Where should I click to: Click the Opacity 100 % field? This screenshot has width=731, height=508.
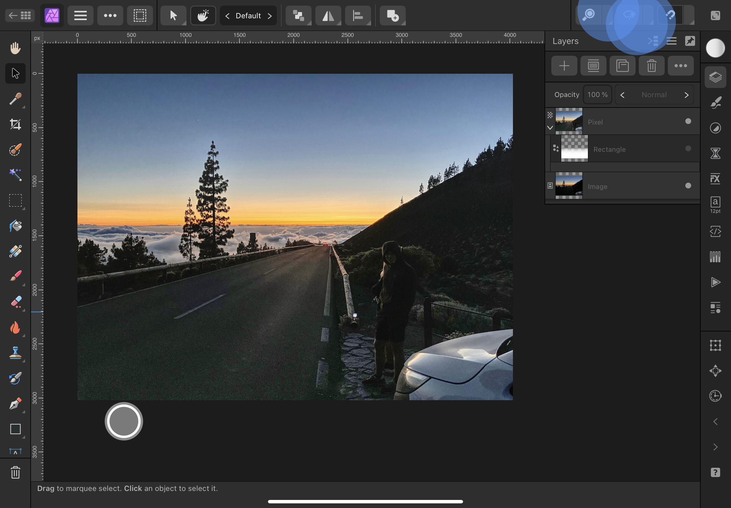point(597,94)
